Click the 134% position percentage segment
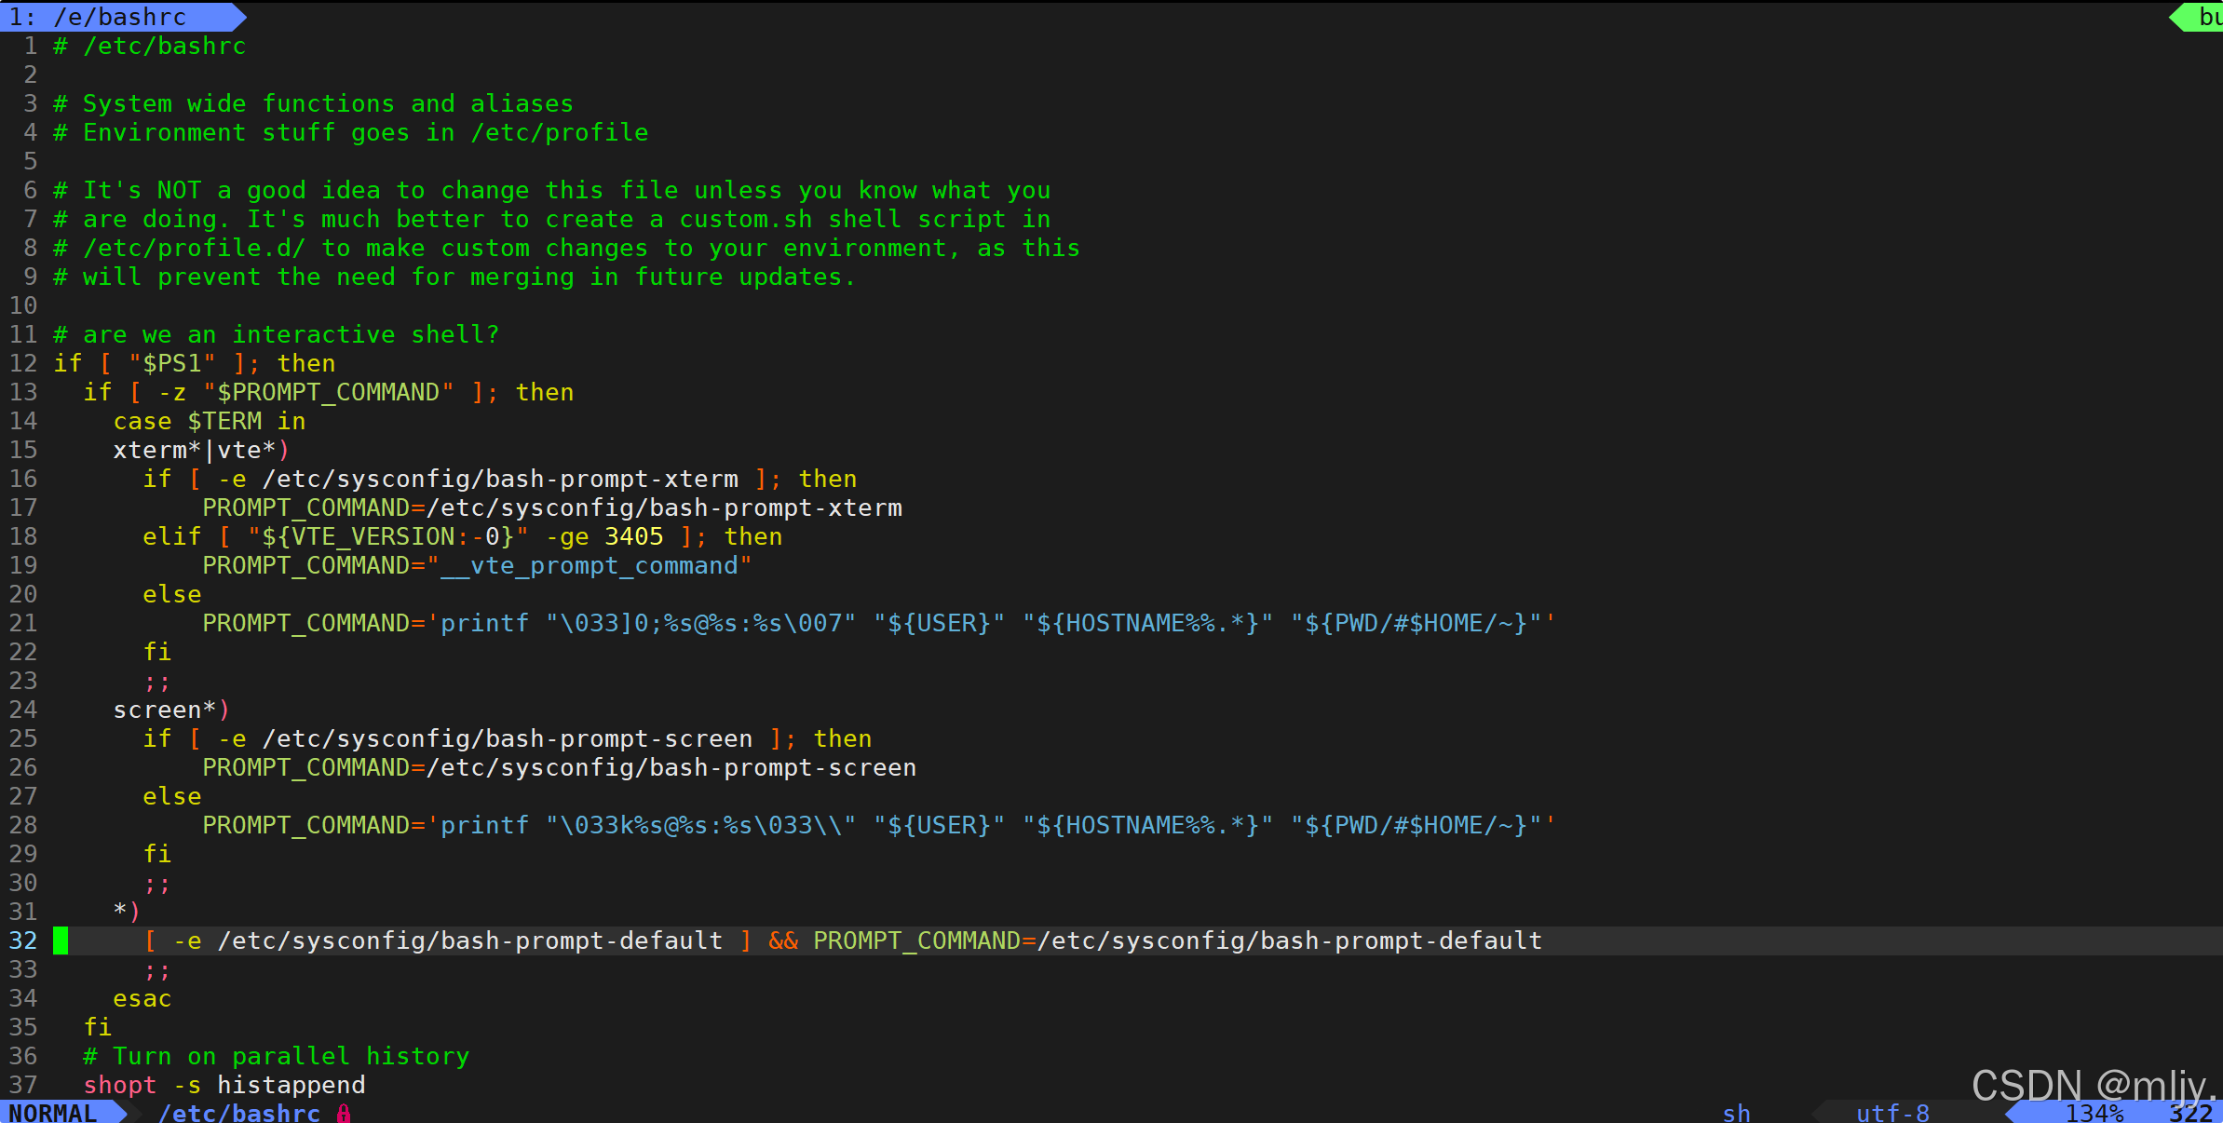The height and width of the screenshot is (1123, 2223). pyautogui.click(x=2094, y=1113)
